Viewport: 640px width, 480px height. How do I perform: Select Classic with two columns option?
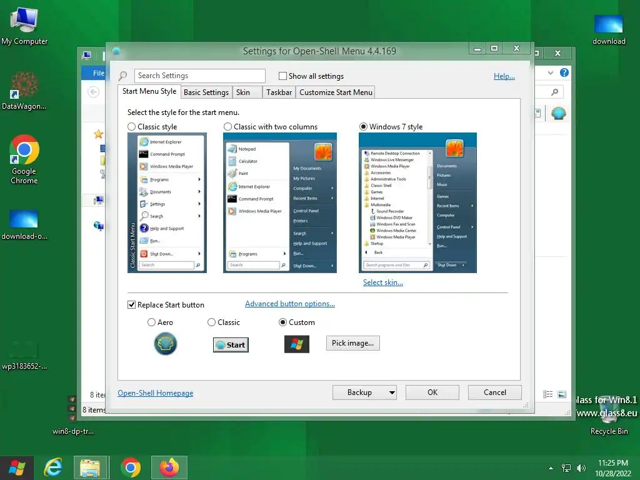(227, 127)
